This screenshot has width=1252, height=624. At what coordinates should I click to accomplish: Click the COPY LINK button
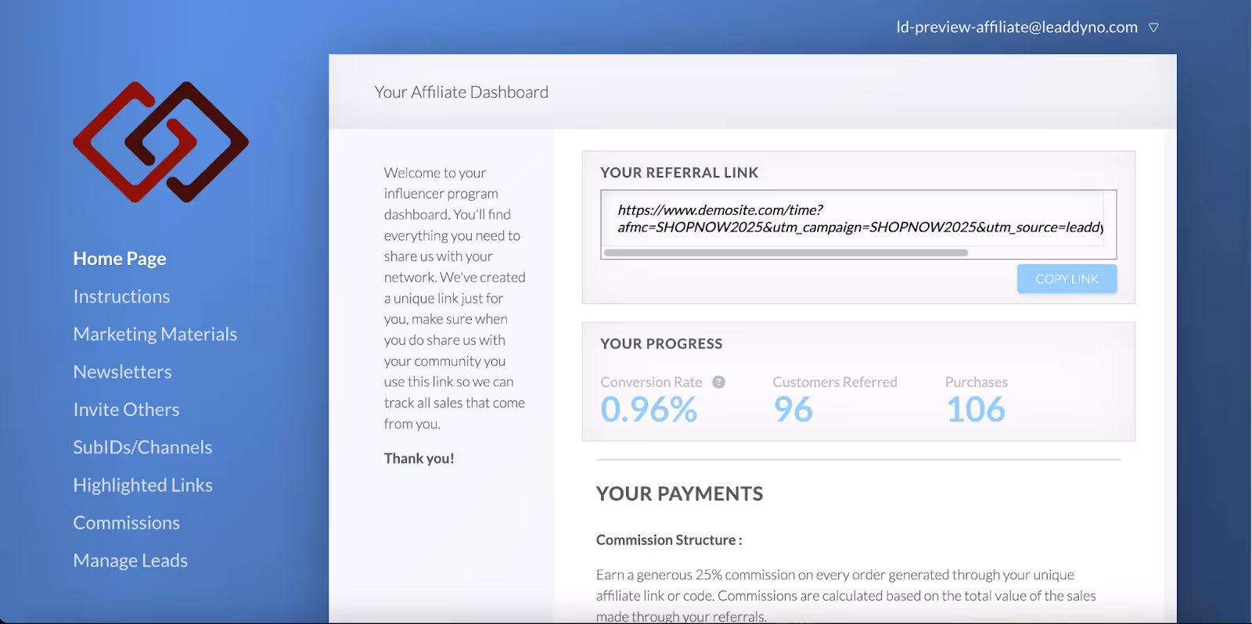pos(1067,279)
